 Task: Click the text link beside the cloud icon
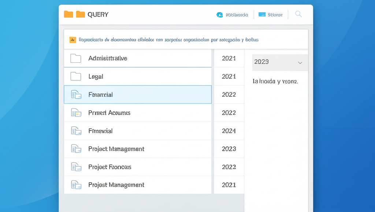pyautogui.click(x=237, y=15)
